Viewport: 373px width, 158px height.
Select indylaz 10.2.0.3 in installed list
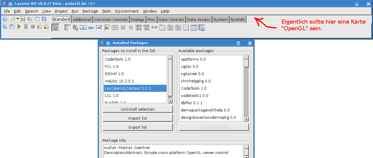(119, 81)
